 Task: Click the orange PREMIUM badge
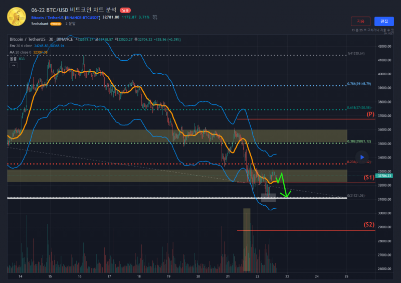pos(56,24)
